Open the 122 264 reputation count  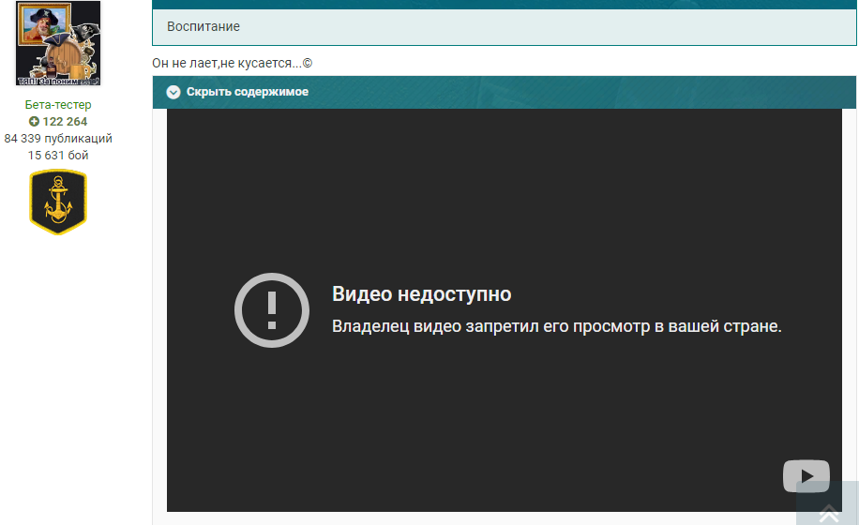pyautogui.click(x=65, y=122)
